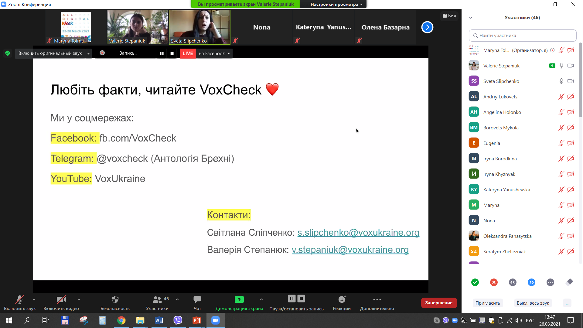
Task: Toggle Andriy Lukovets' muted microphone icon
Action: pos(561,97)
